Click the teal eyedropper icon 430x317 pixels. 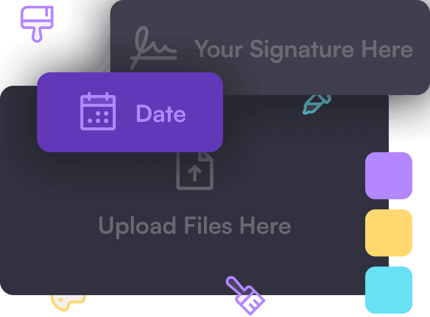(317, 104)
